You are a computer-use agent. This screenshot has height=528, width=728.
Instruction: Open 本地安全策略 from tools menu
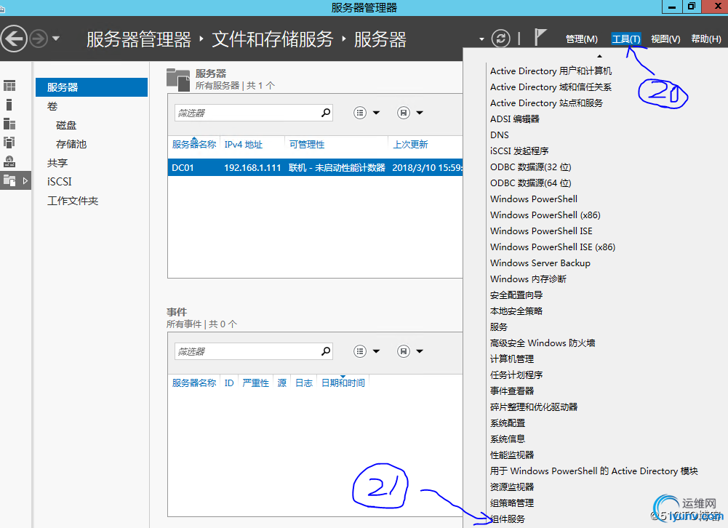tap(516, 311)
